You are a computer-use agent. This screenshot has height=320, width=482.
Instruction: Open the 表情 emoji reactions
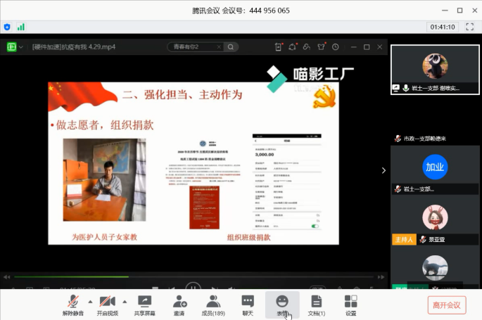[x=282, y=305]
